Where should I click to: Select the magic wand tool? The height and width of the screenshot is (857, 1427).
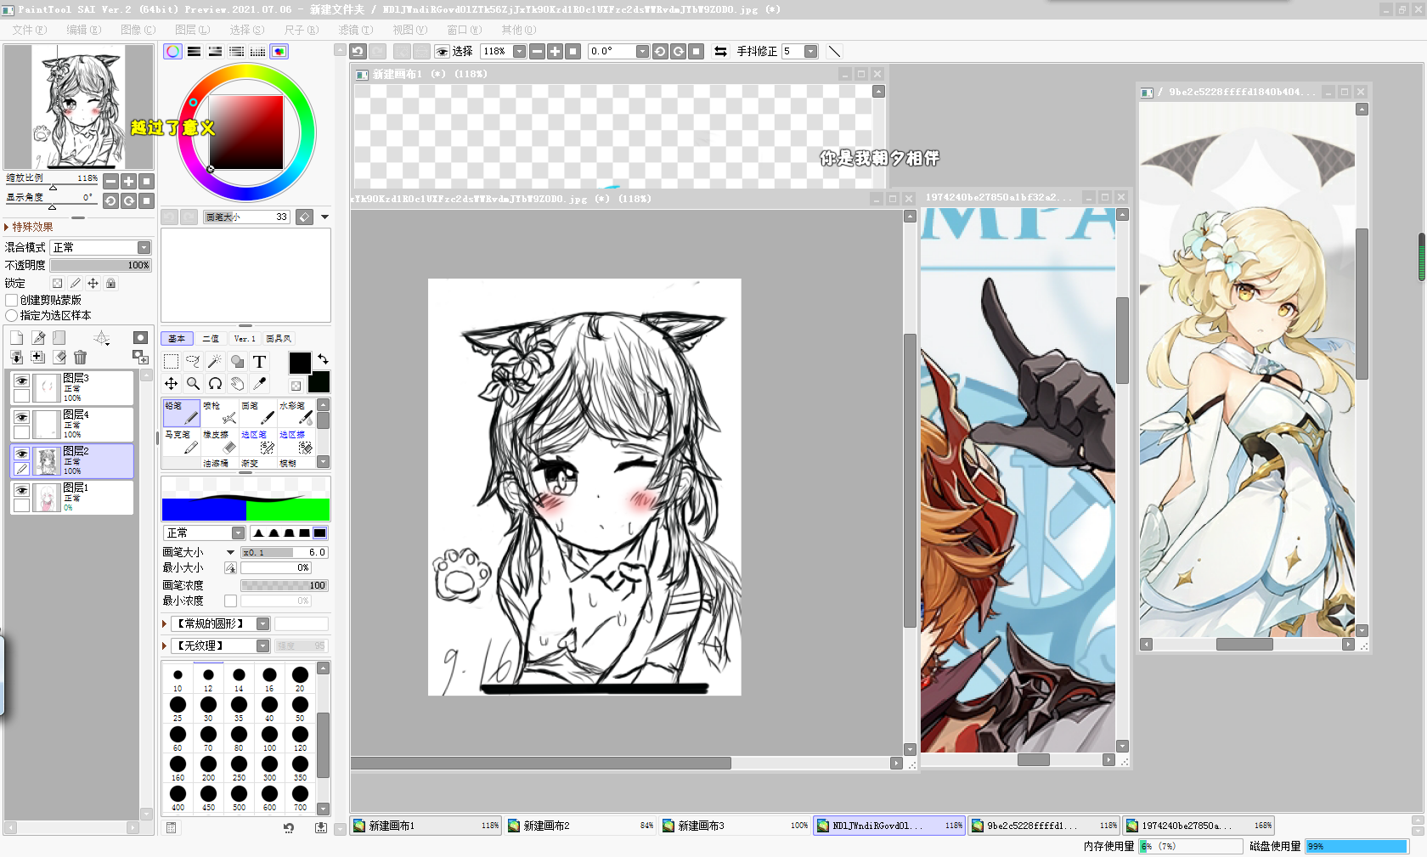coord(215,362)
